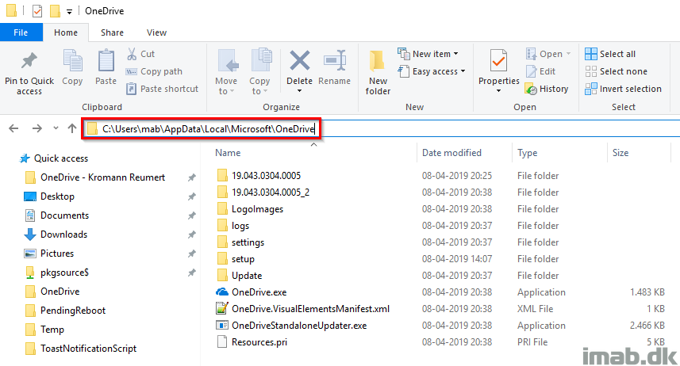This screenshot has height=366, width=680.
Task: Click the Edit ribbon item
Action: coord(541,71)
